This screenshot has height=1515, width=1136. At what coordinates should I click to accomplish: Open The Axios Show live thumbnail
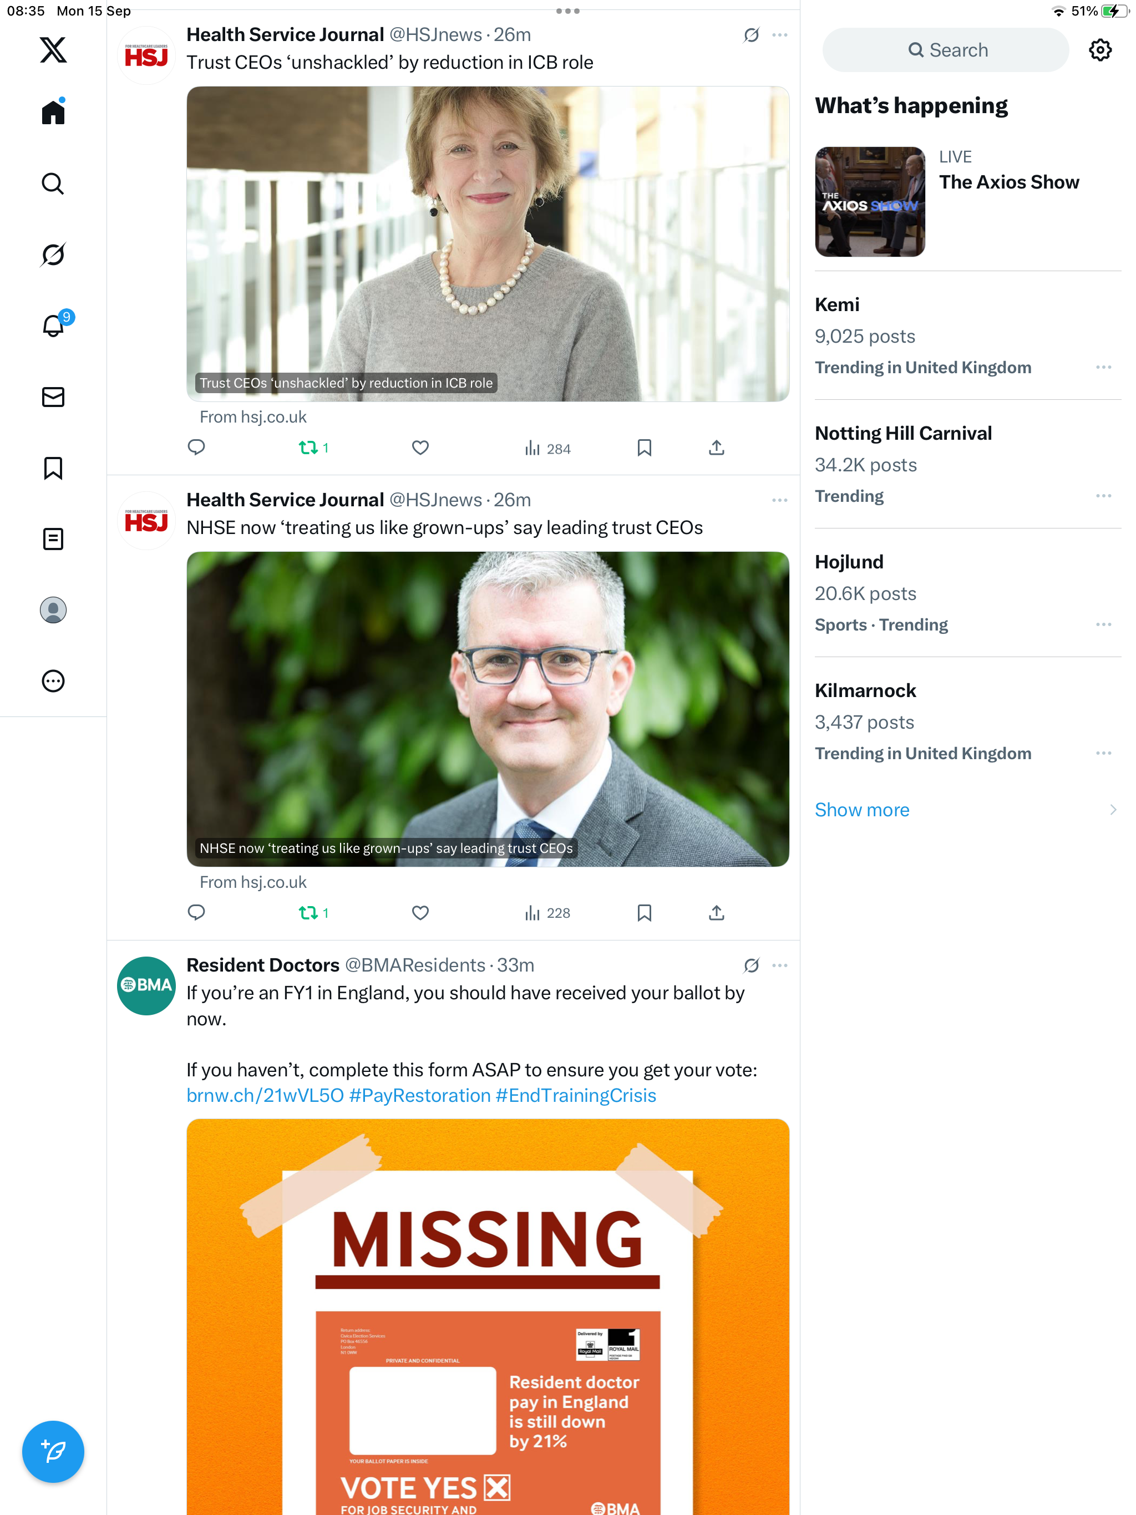869,202
